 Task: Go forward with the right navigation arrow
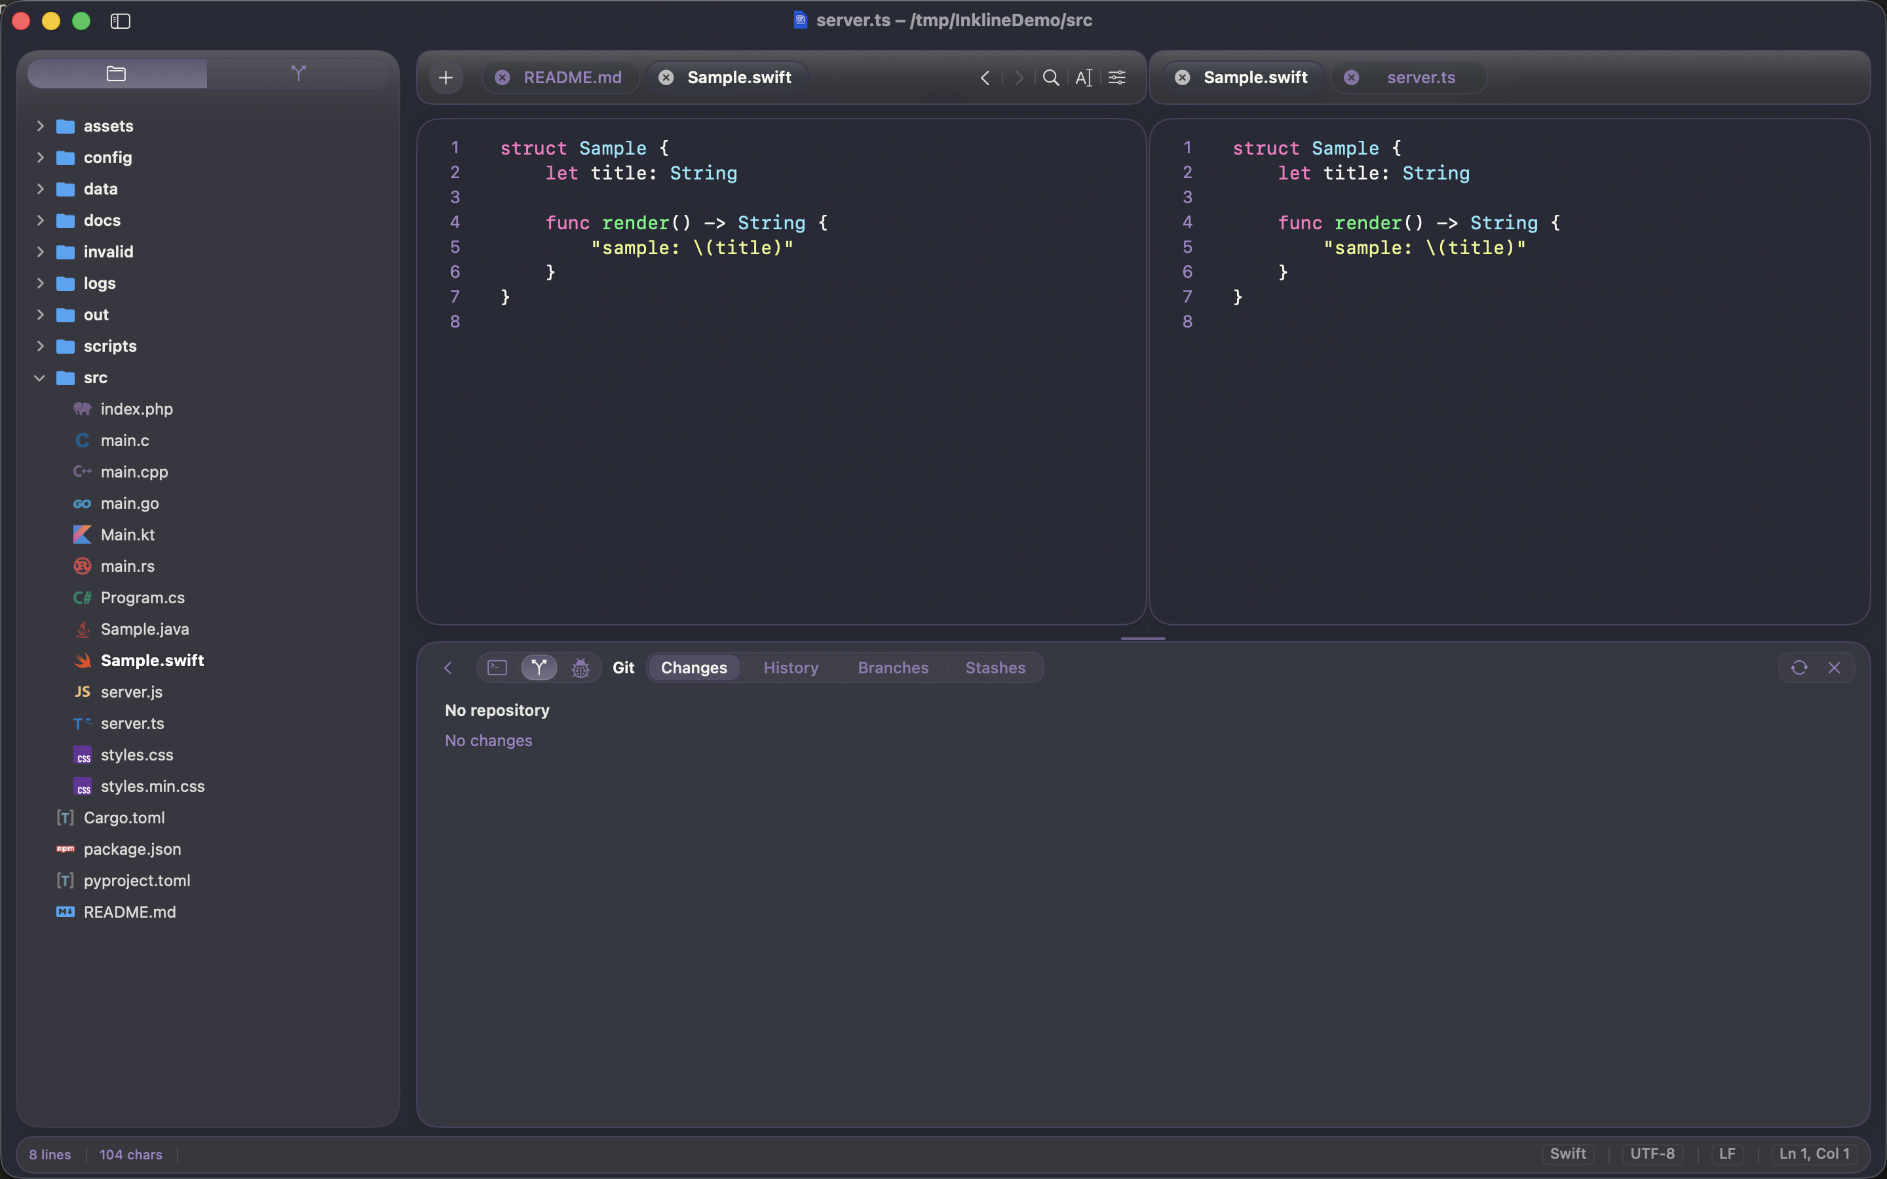[x=1018, y=77]
